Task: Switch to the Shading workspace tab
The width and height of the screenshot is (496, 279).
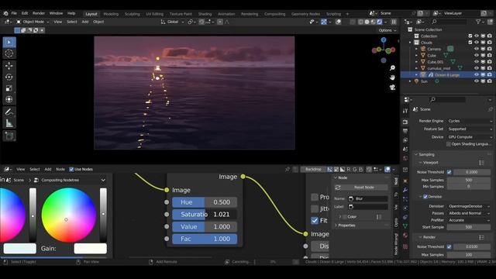Action: click(205, 14)
